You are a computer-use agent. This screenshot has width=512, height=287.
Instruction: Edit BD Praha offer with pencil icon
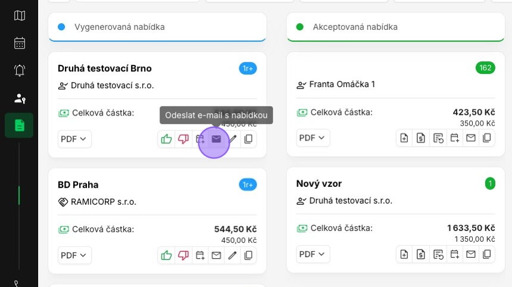click(x=233, y=255)
